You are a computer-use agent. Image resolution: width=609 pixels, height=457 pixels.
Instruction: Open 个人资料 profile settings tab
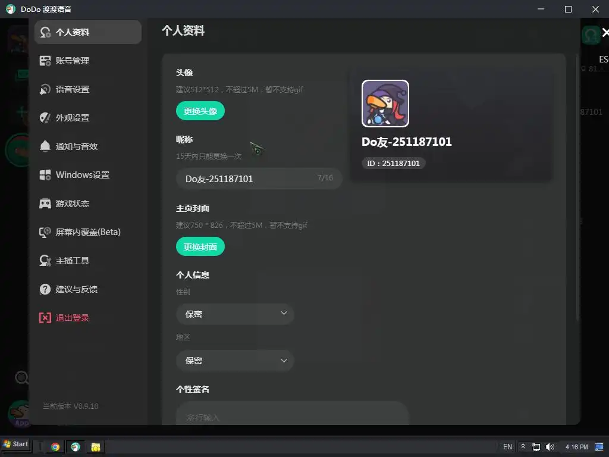[x=88, y=32]
